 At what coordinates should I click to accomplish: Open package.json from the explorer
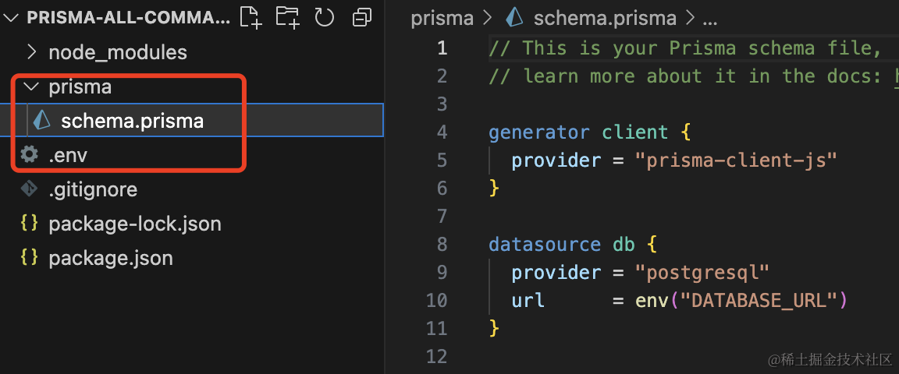tap(110, 258)
